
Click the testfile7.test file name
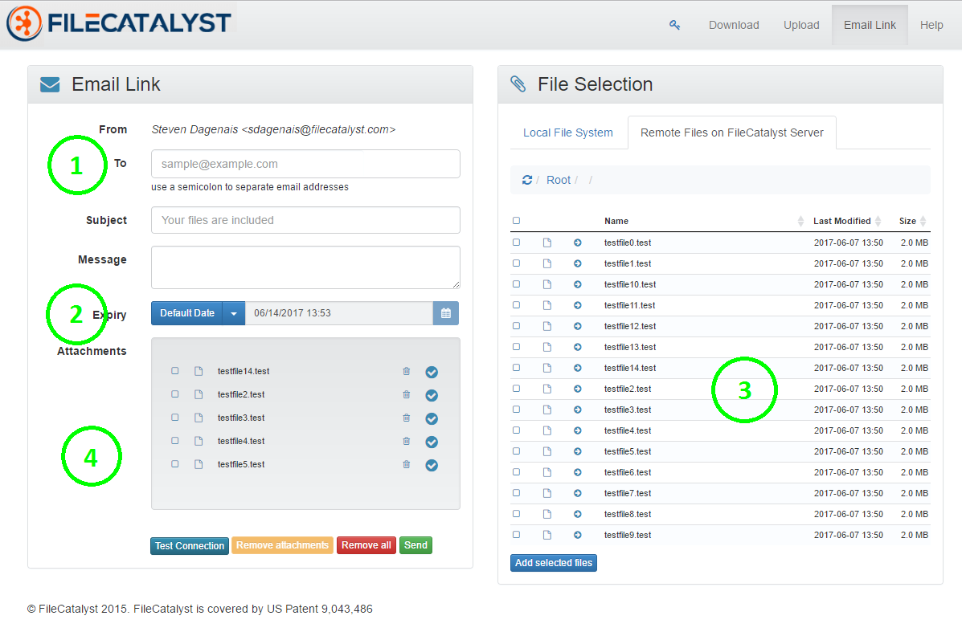(x=628, y=493)
